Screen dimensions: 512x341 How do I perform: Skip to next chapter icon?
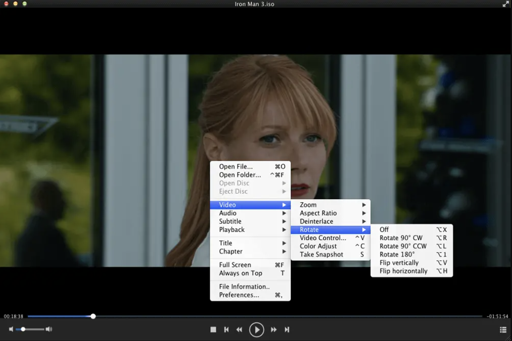coord(287,329)
